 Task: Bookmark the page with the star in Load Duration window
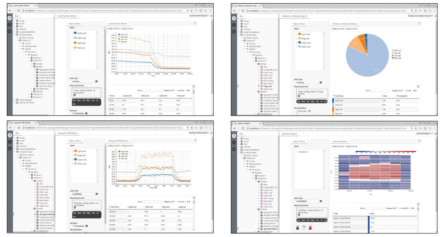point(191,11)
